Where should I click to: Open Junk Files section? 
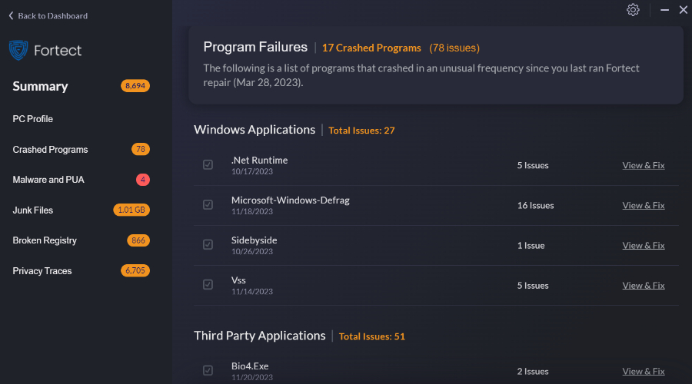tap(32, 210)
